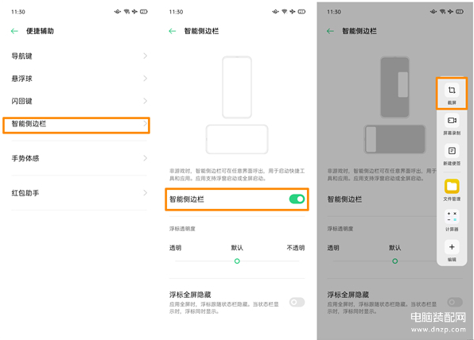The image size is (474, 340).
Task: Tap landscape phone preview in middle screen
Action: [x=237, y=139]
